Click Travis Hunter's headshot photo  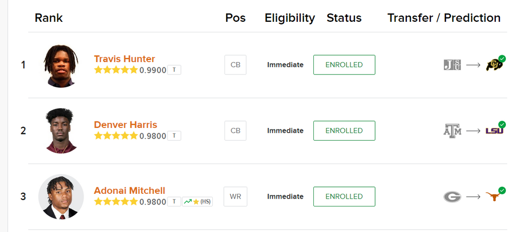coord(61,65)
